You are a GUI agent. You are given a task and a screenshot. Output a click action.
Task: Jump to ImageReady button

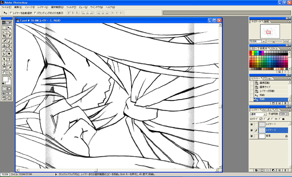(x=7, y=98)
